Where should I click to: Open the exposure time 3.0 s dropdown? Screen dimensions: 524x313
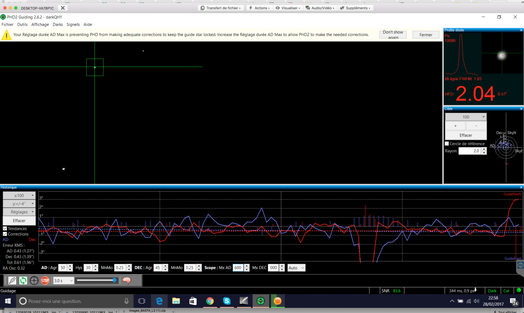63,281
